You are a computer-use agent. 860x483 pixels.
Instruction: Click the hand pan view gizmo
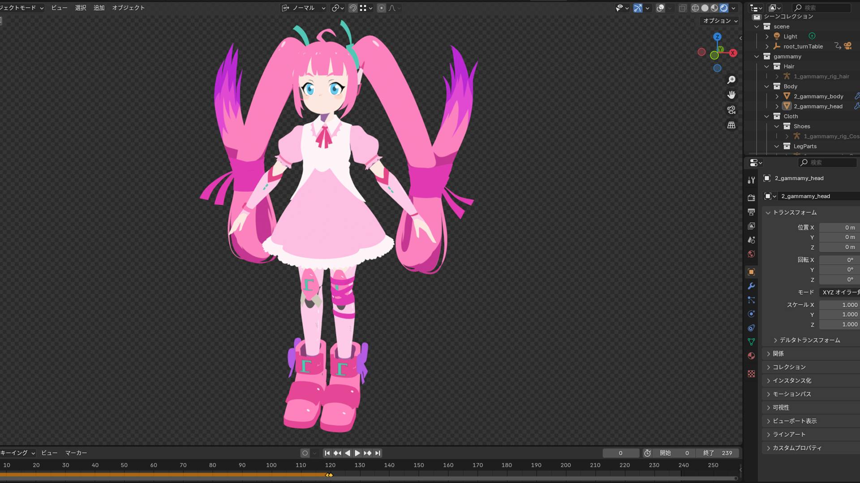(x=731, y=95)
